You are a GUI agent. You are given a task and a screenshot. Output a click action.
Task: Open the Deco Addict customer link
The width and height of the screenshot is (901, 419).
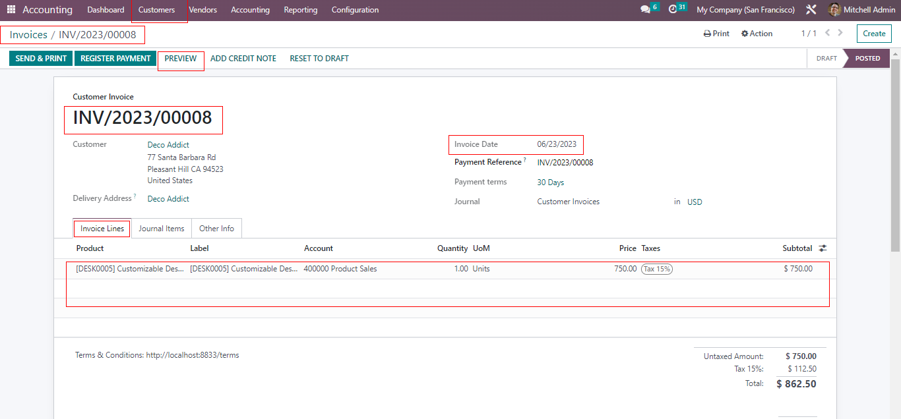click(x=168, y=145)
